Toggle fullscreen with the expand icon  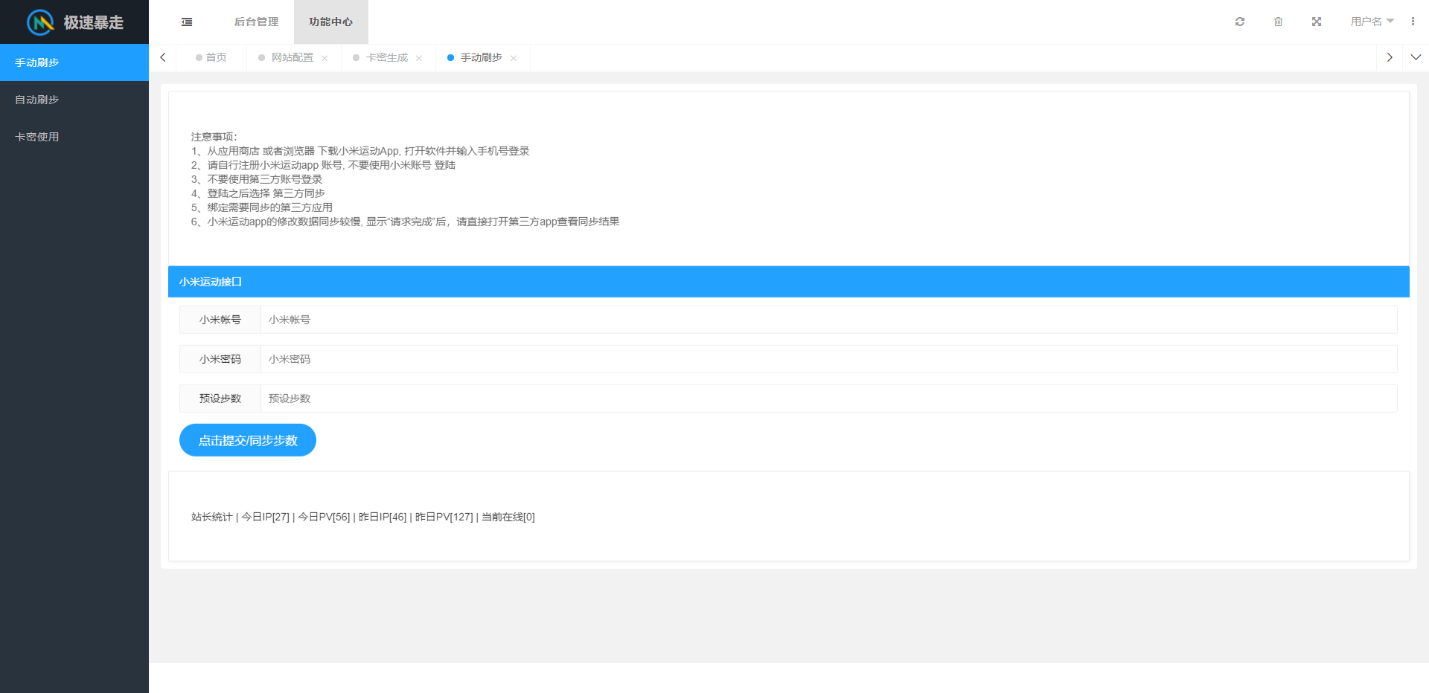1317,22
